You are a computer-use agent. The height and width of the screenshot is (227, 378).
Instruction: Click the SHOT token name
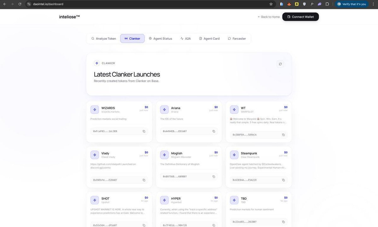tap(106, 199)
